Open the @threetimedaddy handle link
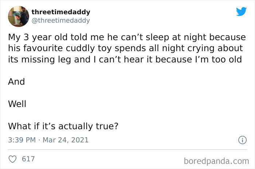Screen dimensions: 255x169 (x=60, y=20)
